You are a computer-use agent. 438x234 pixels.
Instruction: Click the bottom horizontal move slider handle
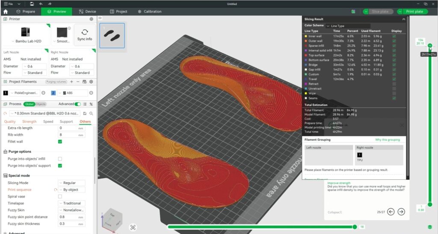(355, 227)
